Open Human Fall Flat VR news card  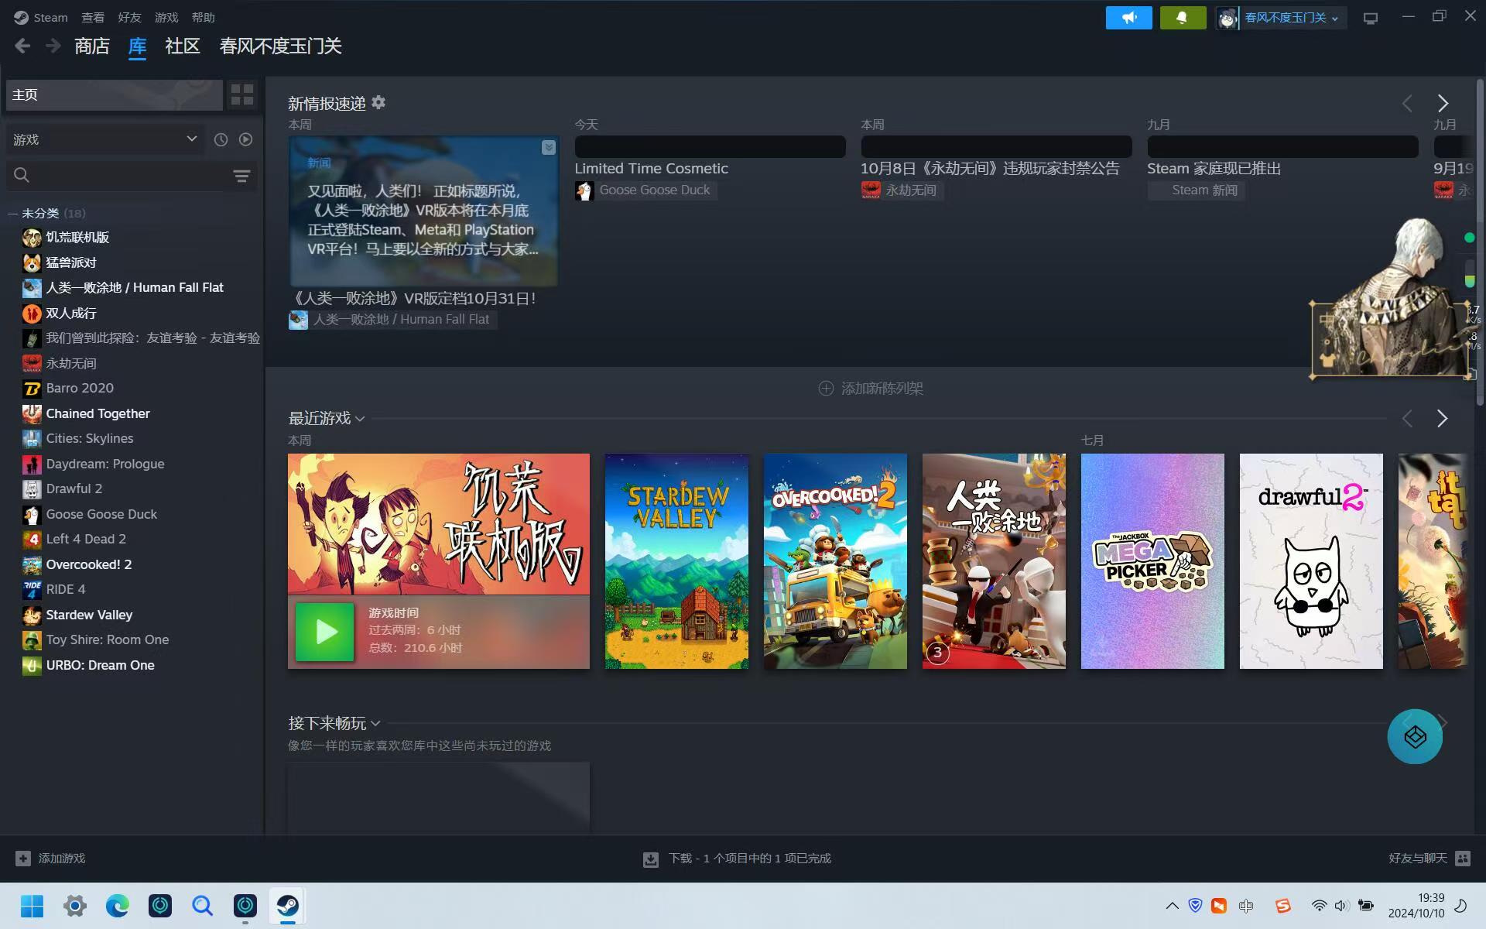click(423, 211)
